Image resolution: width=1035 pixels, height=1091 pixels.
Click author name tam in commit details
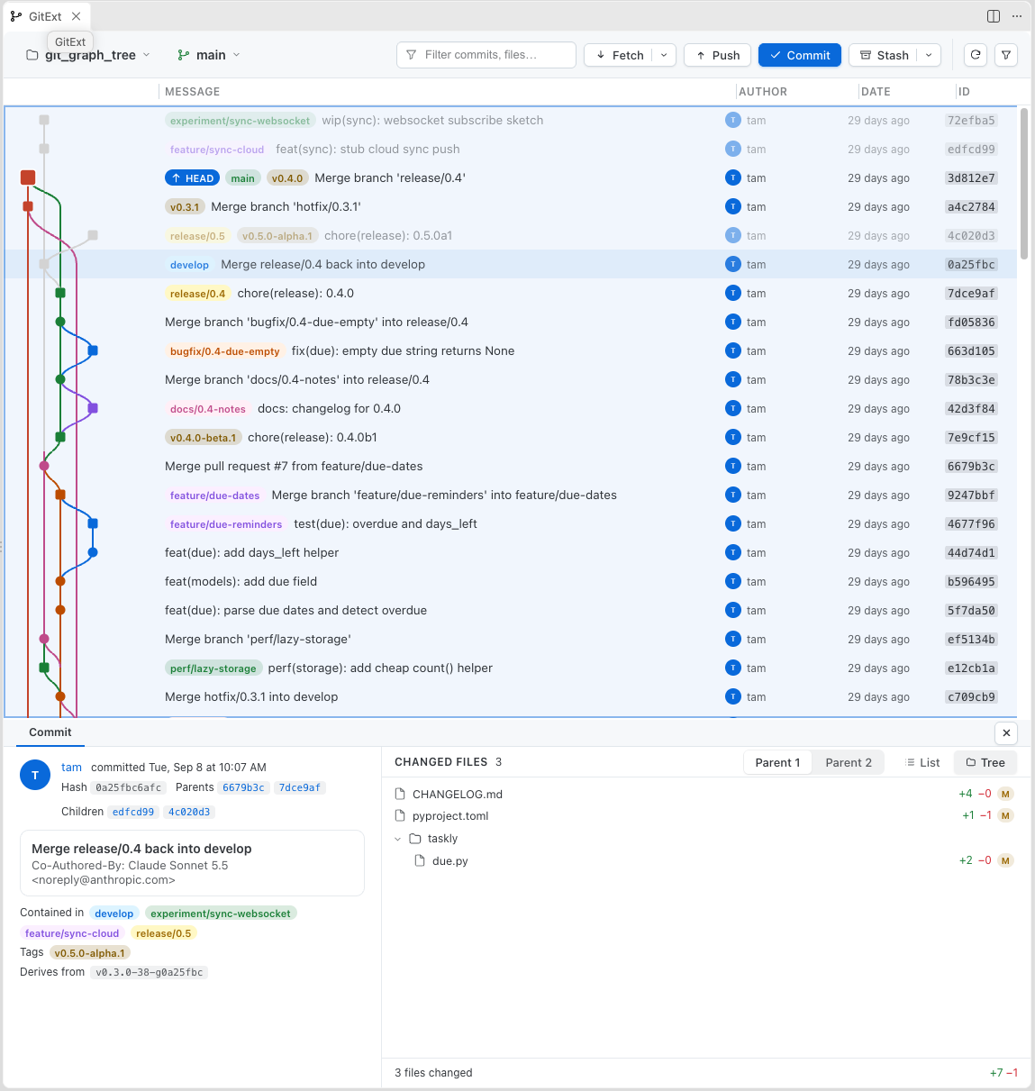click(71, 768)
